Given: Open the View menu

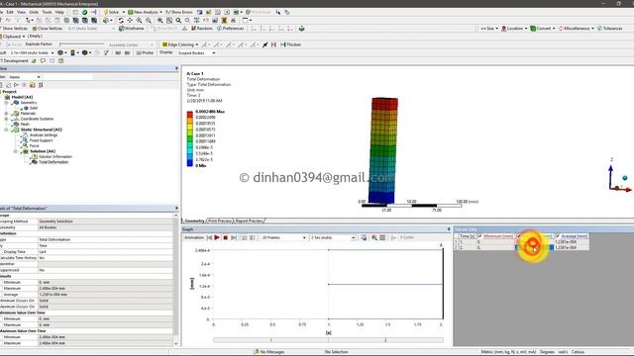Looking at the screenshot, I should [21, 12].
